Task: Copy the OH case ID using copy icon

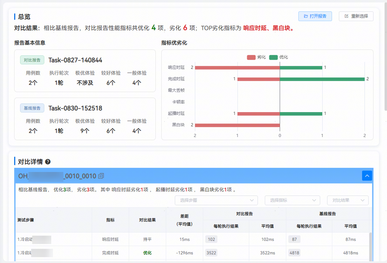Action: click(x=101, y=176)
